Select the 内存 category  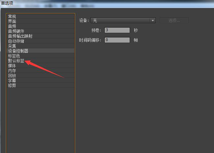point(40,71)
